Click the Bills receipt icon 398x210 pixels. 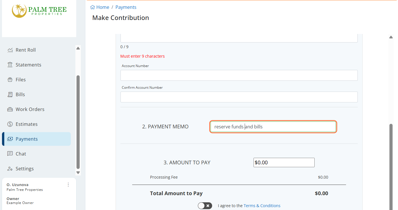10,94
